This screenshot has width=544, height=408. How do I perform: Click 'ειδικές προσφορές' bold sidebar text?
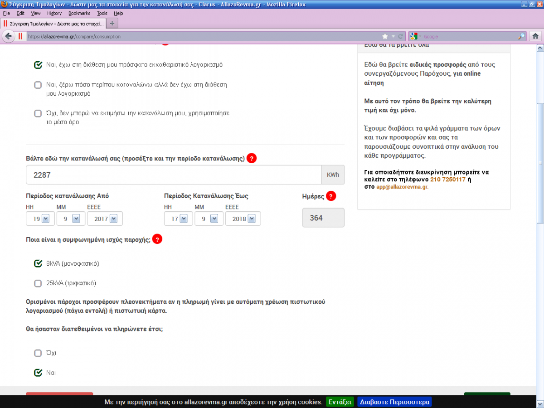(x=438, y=65)
